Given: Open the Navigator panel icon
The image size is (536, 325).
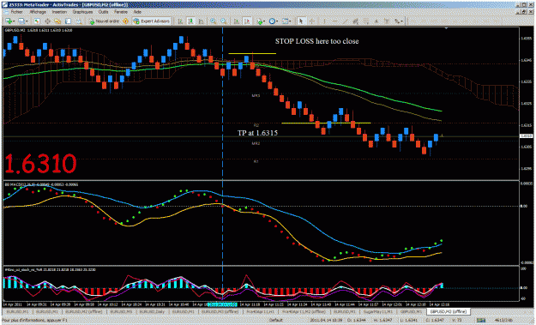Looking at the screenshot, I should (57, 21).
